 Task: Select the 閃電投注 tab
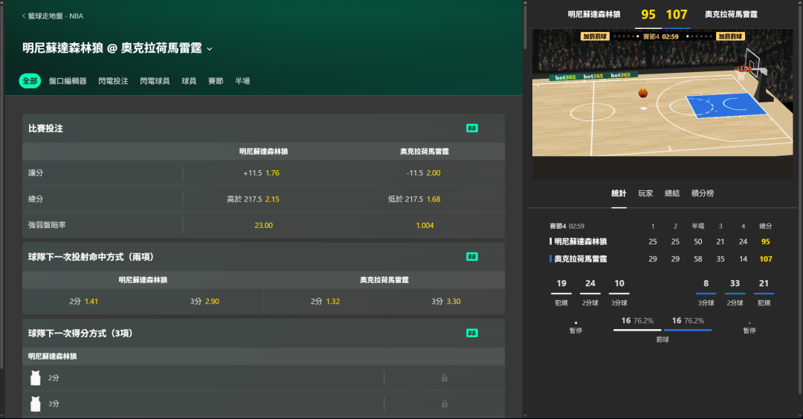tap(113, 81)
